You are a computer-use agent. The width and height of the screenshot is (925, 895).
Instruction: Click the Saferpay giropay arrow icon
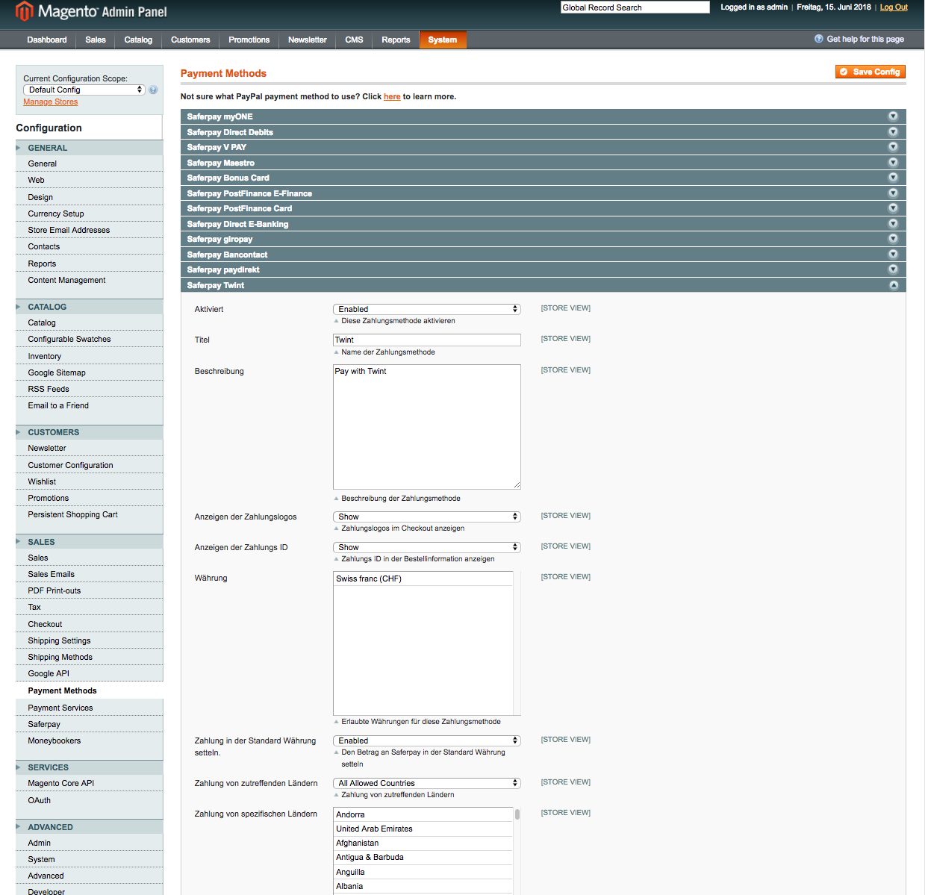(892, 239)
